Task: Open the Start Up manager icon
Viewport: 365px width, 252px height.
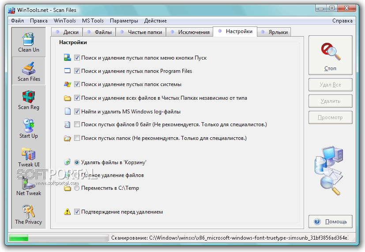Action: (29, 129)
